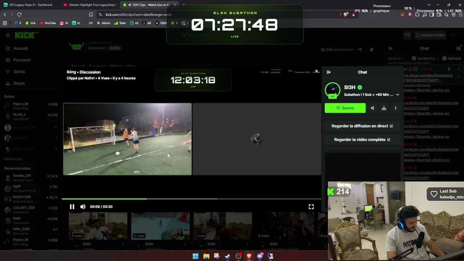Screen dimensions: 464x261
Task: Open Brave Shields icon
Action: click(345, 14)
